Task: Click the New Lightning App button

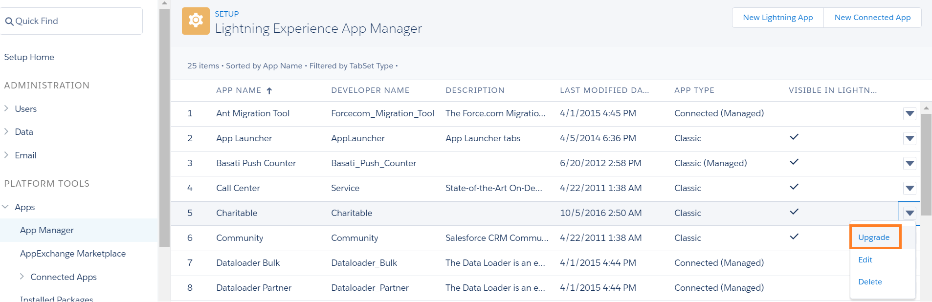Action: (777, 18)
